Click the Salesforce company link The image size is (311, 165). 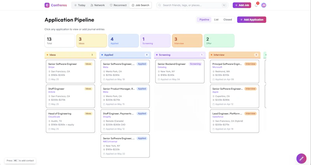218,117
